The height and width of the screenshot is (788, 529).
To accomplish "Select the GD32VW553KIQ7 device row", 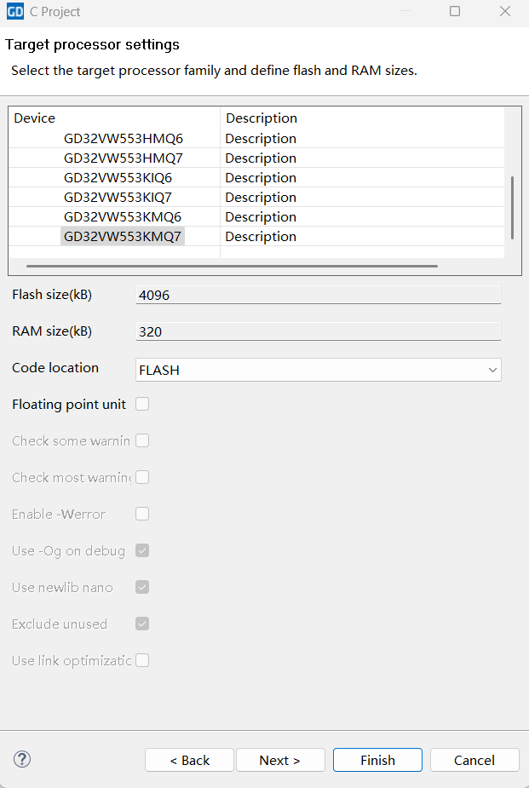I will pyautogui.click(x=118, y=197).
